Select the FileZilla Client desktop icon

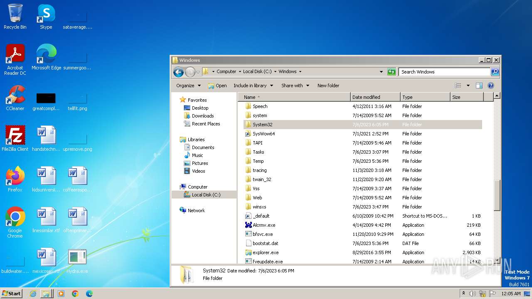click(x=15, y=139)
